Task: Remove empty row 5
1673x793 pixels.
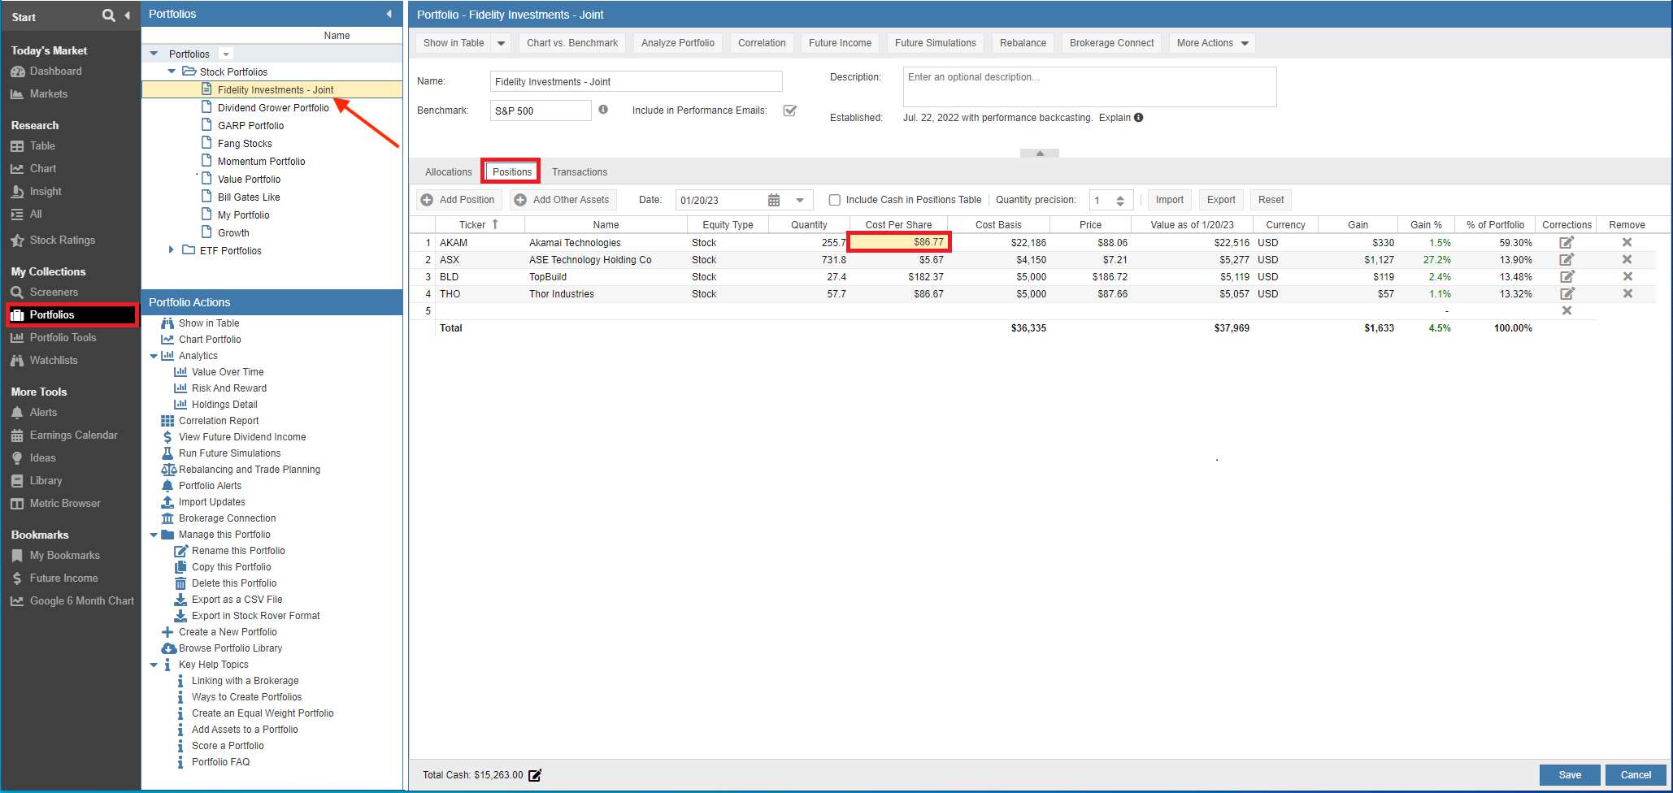Action: click(1567, 310)
